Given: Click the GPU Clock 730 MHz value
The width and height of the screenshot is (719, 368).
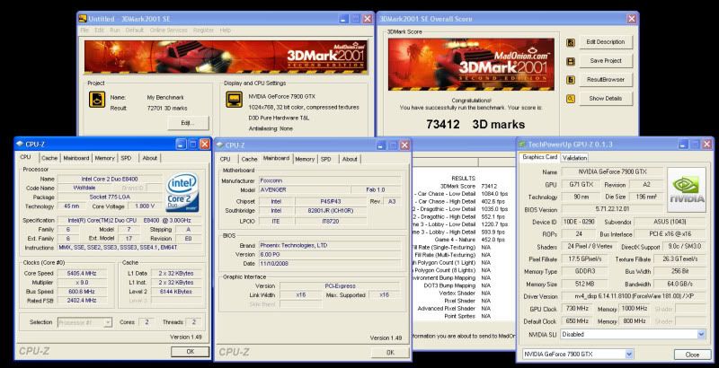Looking at the screenshot, I should (x=578, y=309).
